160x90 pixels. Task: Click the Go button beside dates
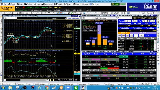(x=125, y=13)
